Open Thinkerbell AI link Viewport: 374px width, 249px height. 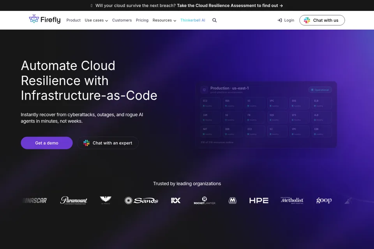point(193,20)
